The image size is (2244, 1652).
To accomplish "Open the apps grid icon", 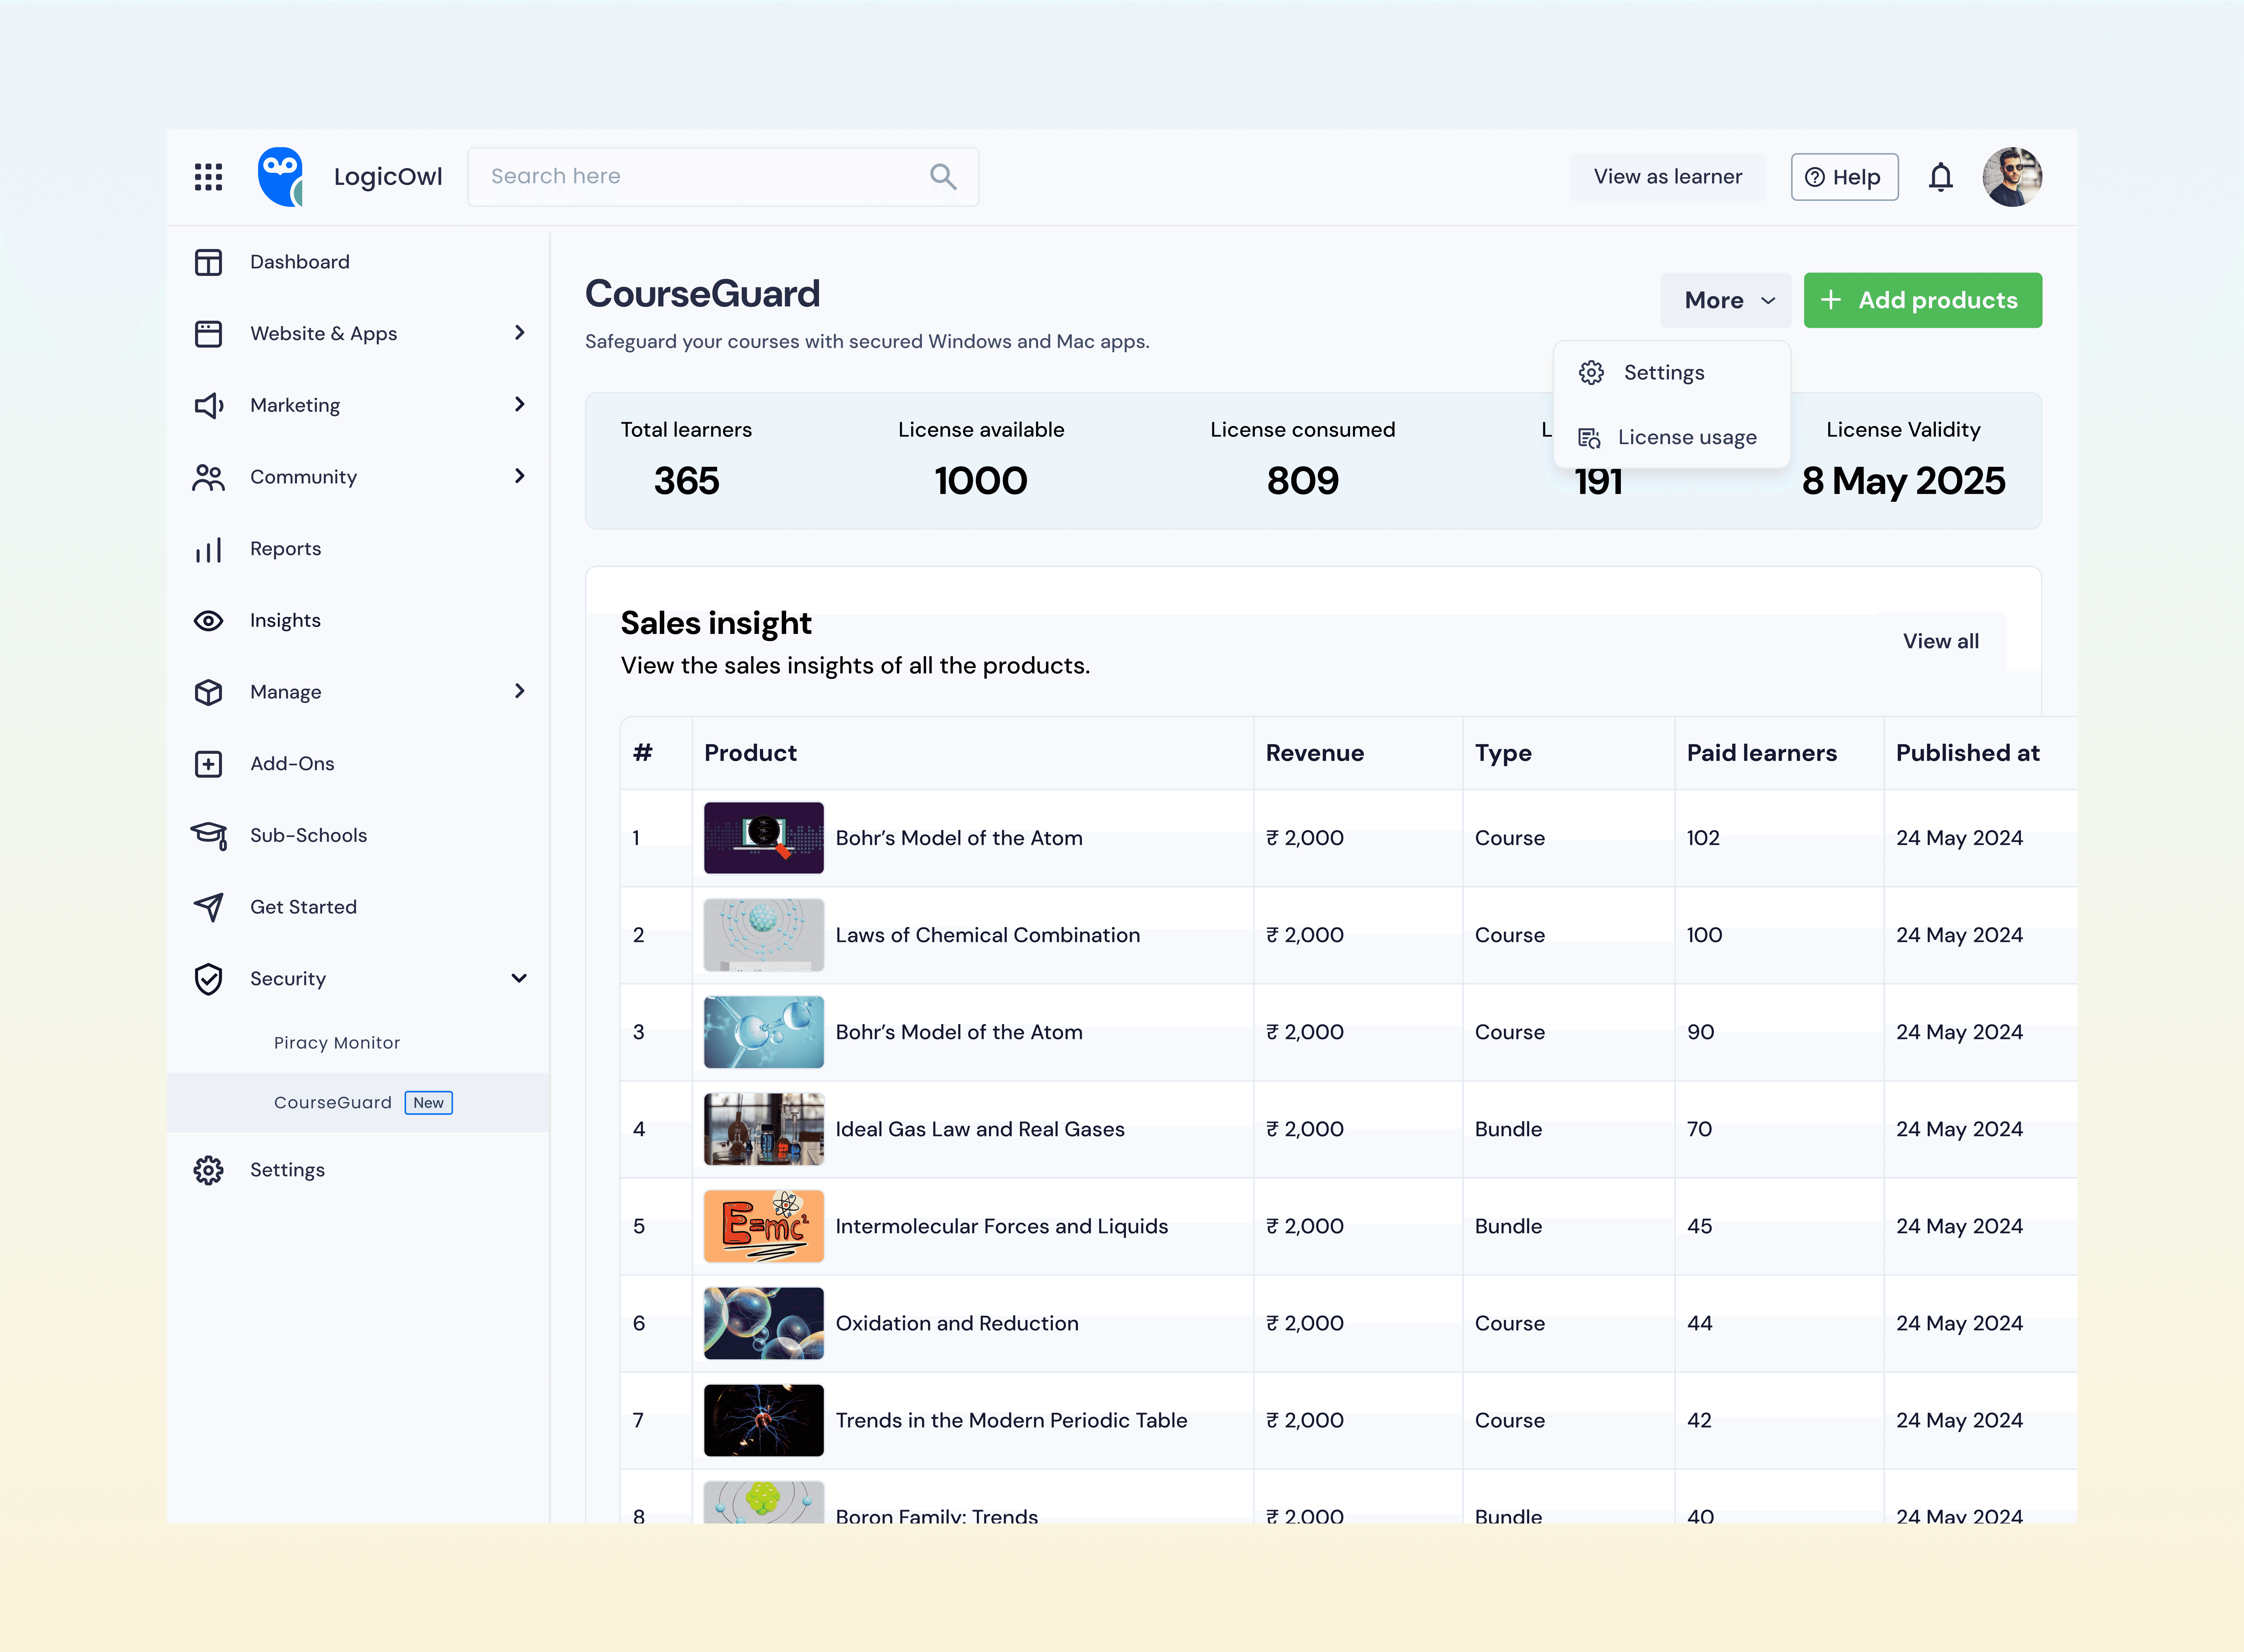I will pyautogui.click(x=208, y=177).
